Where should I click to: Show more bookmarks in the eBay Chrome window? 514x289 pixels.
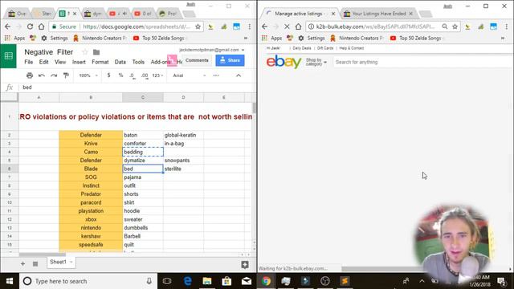click(503, 39)
